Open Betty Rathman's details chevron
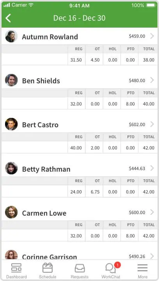159x281 pixels. pos(152,168)
